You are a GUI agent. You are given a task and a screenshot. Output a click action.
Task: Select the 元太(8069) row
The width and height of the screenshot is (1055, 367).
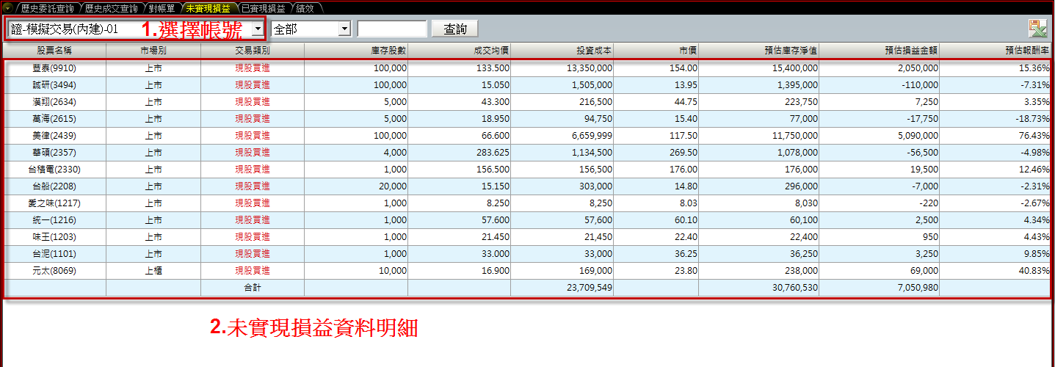54,271
